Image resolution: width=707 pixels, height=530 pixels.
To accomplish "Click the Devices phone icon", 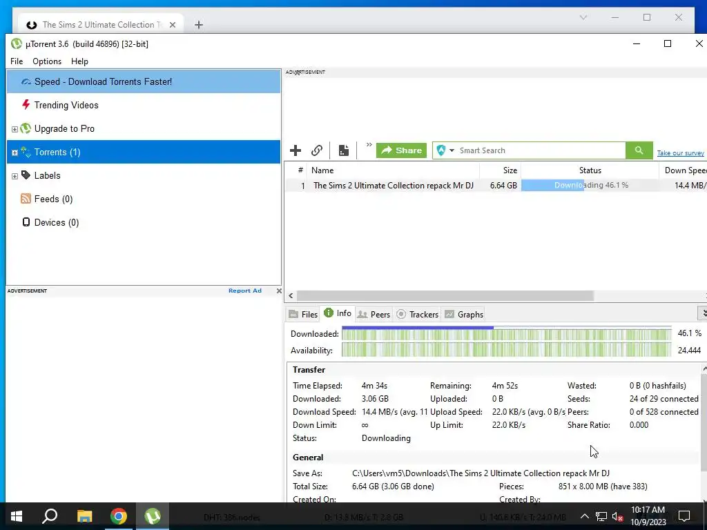I will pyautogui.click(x=26, y=222).
